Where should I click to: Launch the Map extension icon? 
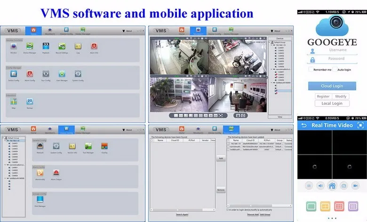point(14,101)
